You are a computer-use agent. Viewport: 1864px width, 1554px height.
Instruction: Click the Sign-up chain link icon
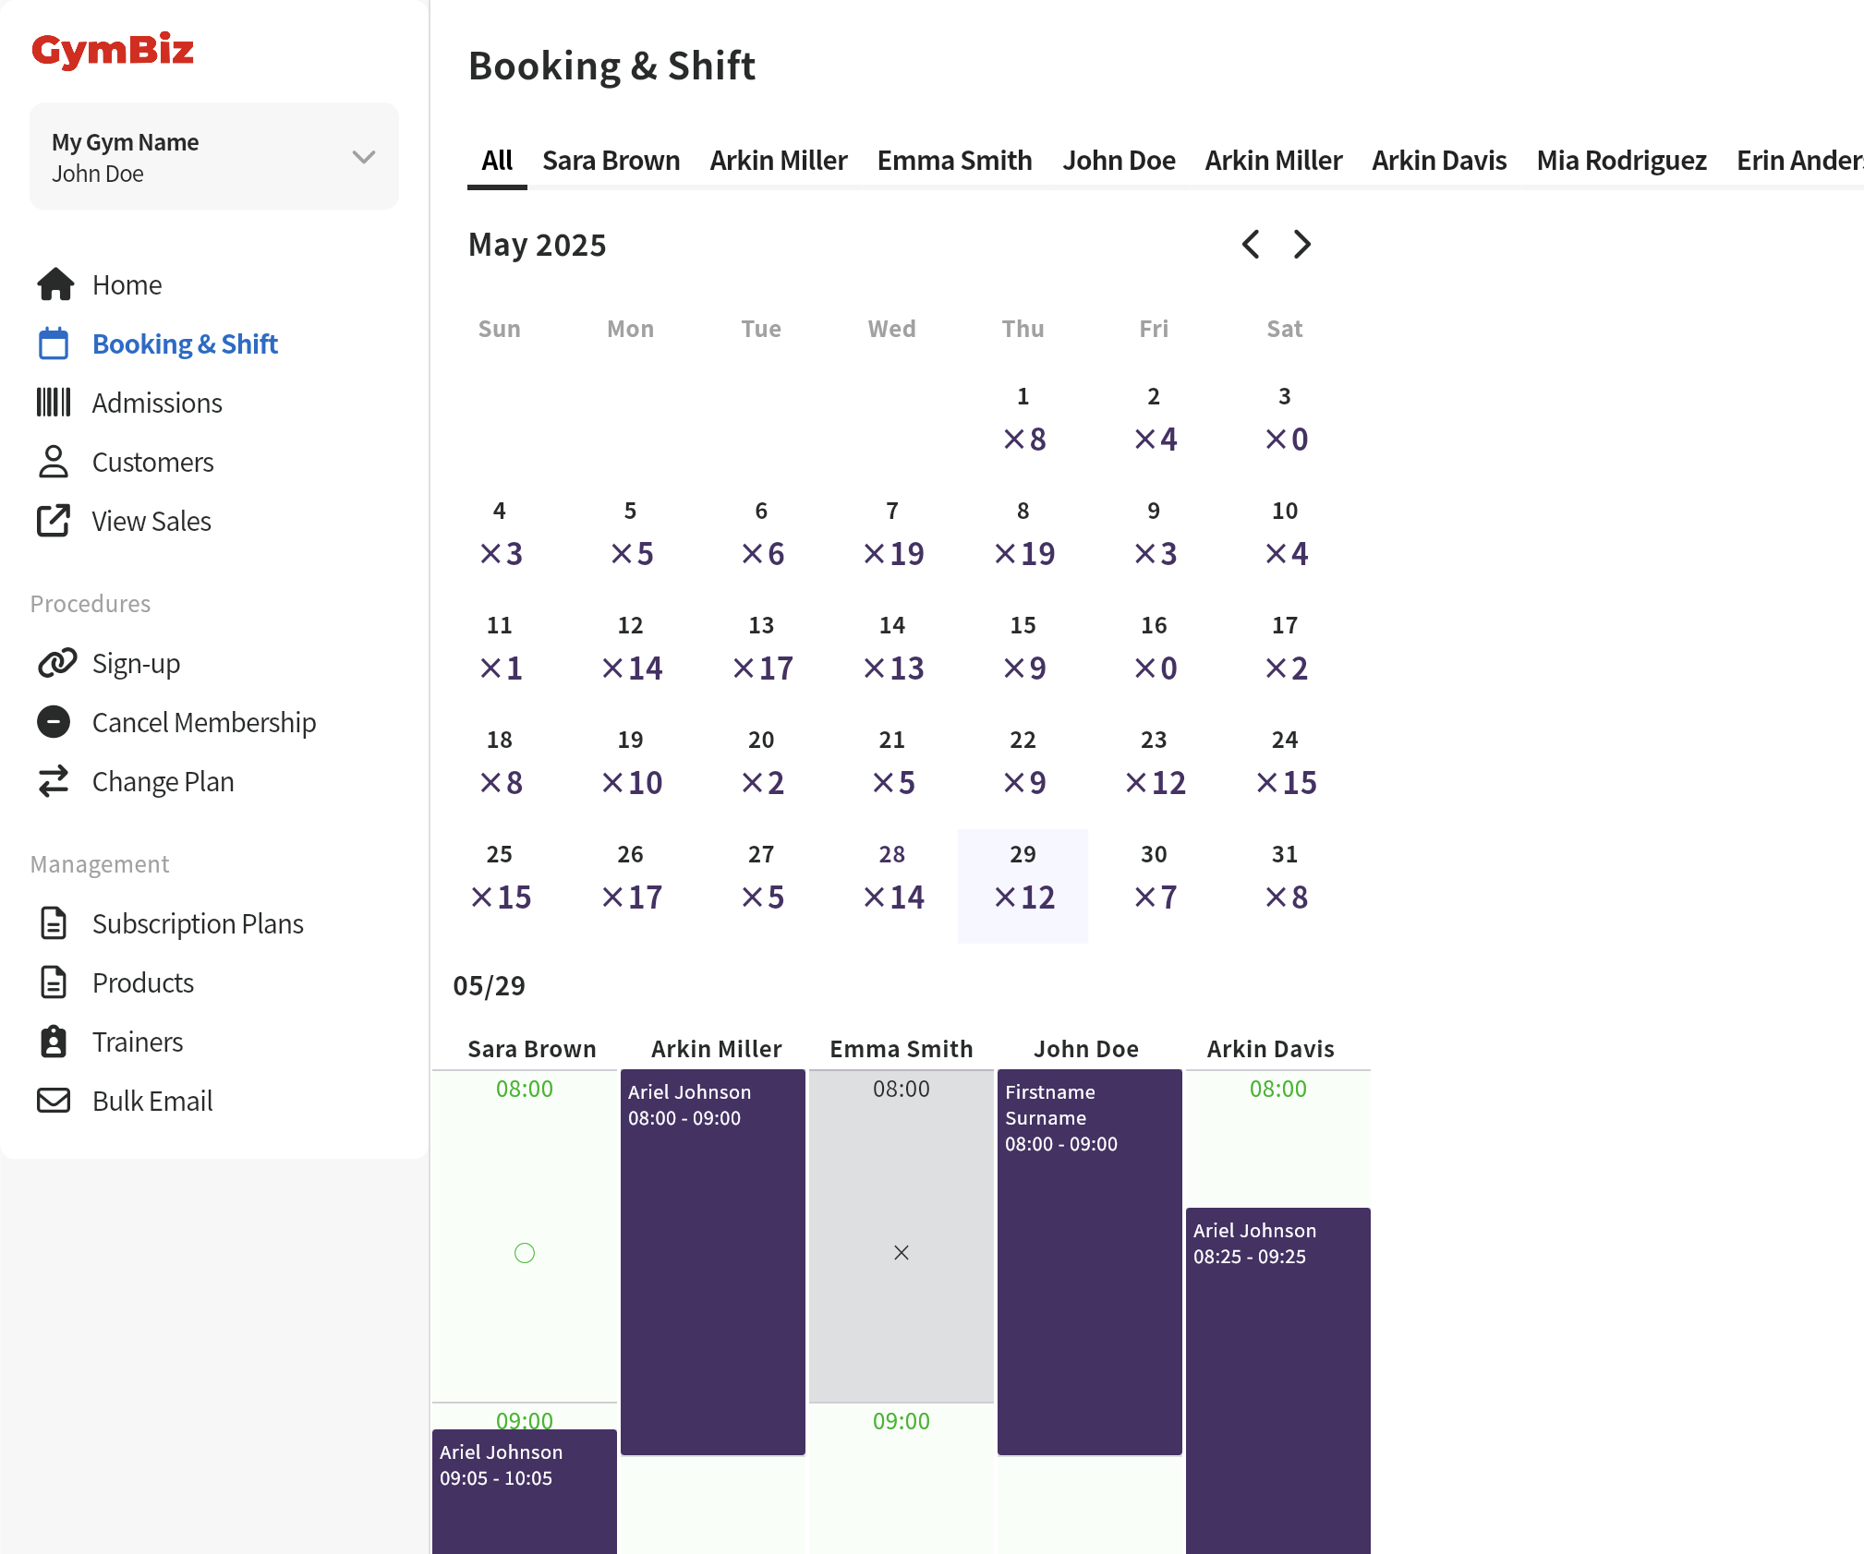(x=55, y=663)
